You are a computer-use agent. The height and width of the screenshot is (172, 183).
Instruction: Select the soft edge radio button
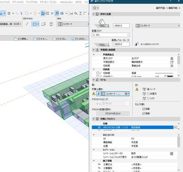(x=148, y=99)
